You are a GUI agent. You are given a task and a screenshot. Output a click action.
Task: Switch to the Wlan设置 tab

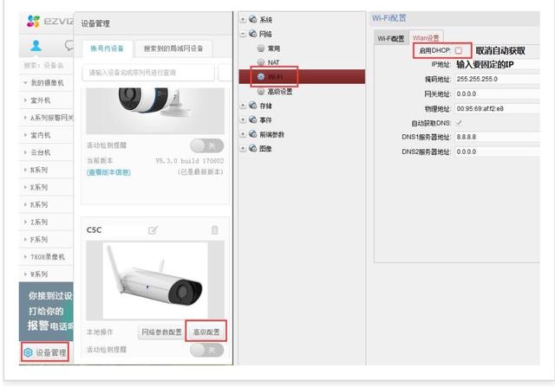(426, 37)
